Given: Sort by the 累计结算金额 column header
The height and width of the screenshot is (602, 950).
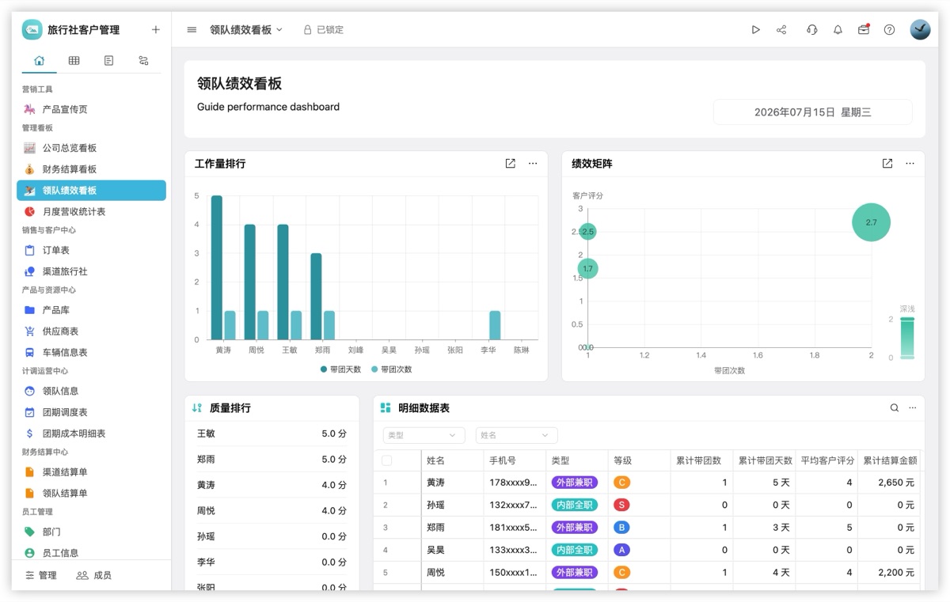Looking at the screenshot, I should pyautogui.click(x=890, y=460).
